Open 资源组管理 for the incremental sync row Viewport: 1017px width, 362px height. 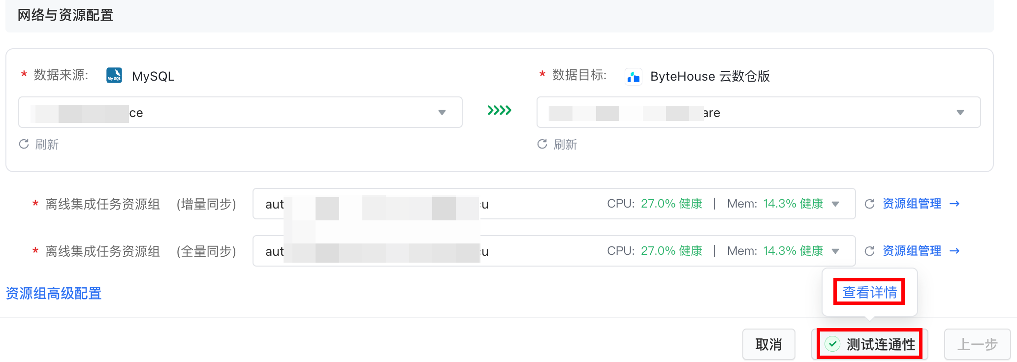click(912, 204)
